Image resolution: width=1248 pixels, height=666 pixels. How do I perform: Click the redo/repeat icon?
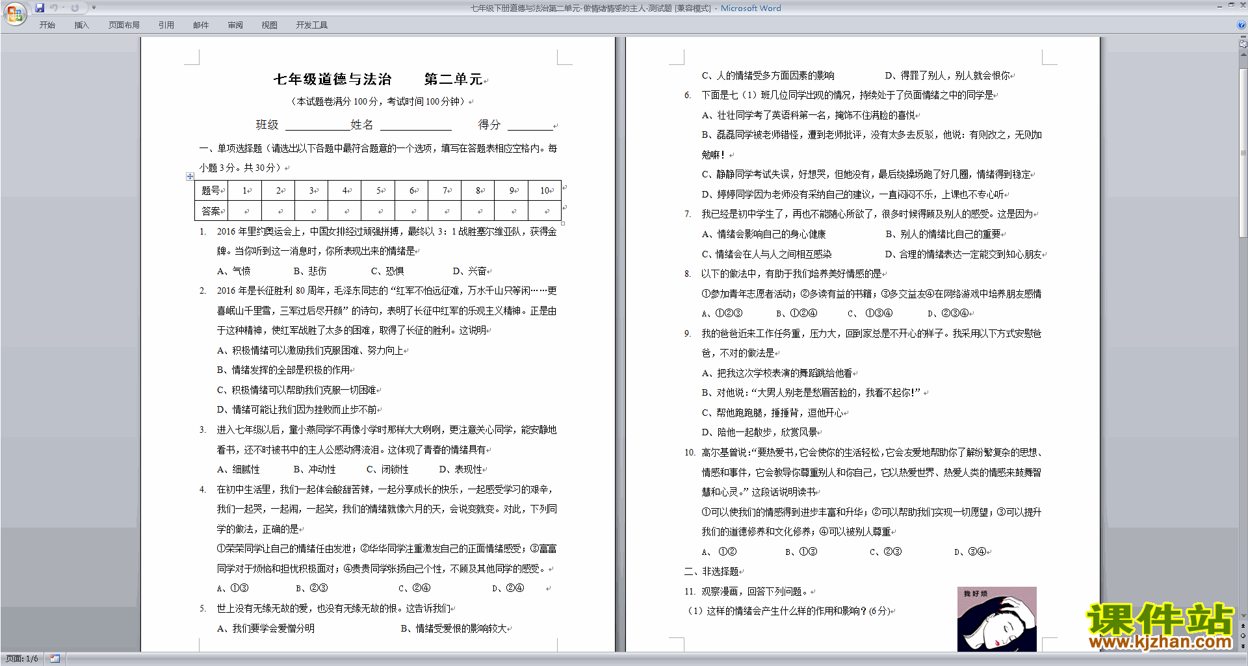coord(75,8)
